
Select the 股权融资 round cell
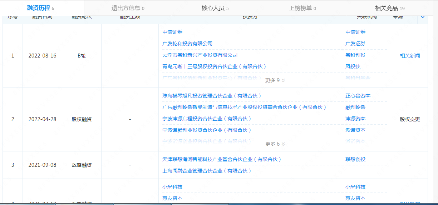(x=82, y=119)
